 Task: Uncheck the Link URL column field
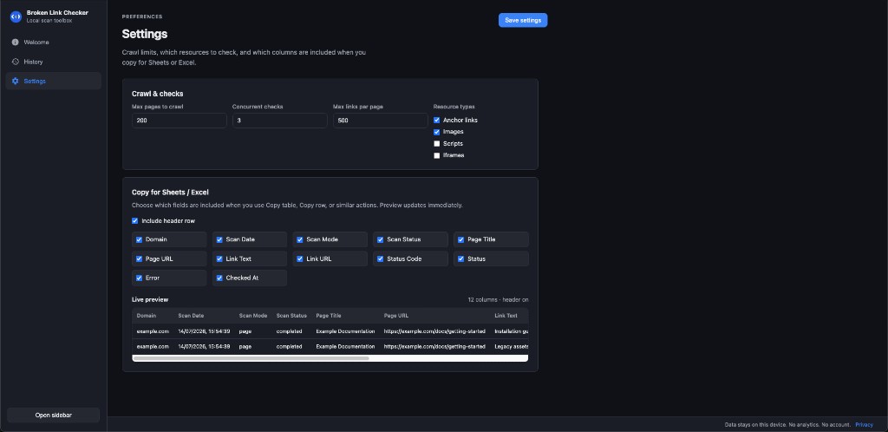click(x=299, y=259)
